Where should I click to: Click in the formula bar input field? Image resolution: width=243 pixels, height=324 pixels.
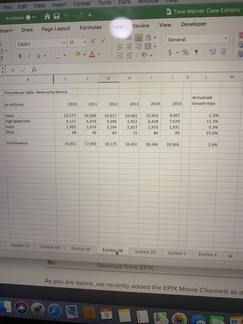[141, 68]
